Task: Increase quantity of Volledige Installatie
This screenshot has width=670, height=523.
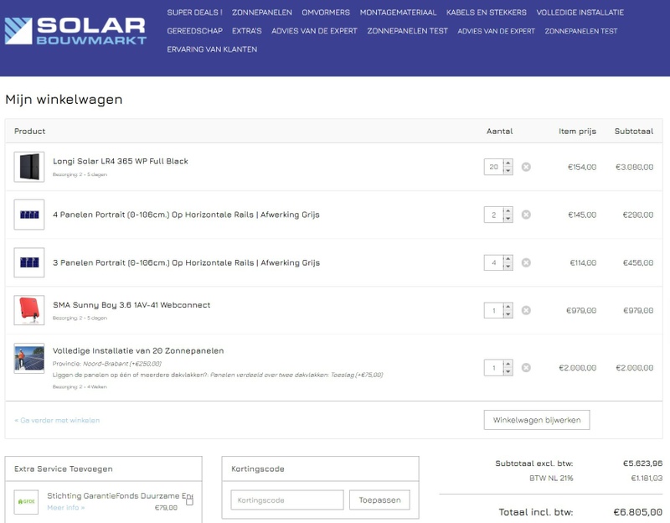Action: tap(508, 365)
